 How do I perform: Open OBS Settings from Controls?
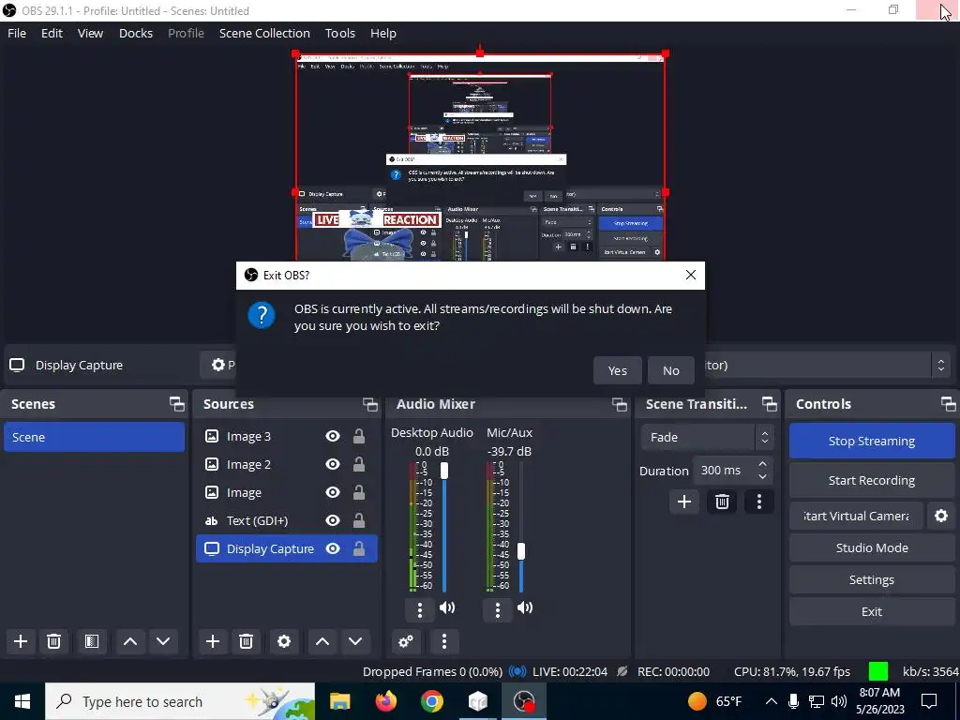click(872, 579)
